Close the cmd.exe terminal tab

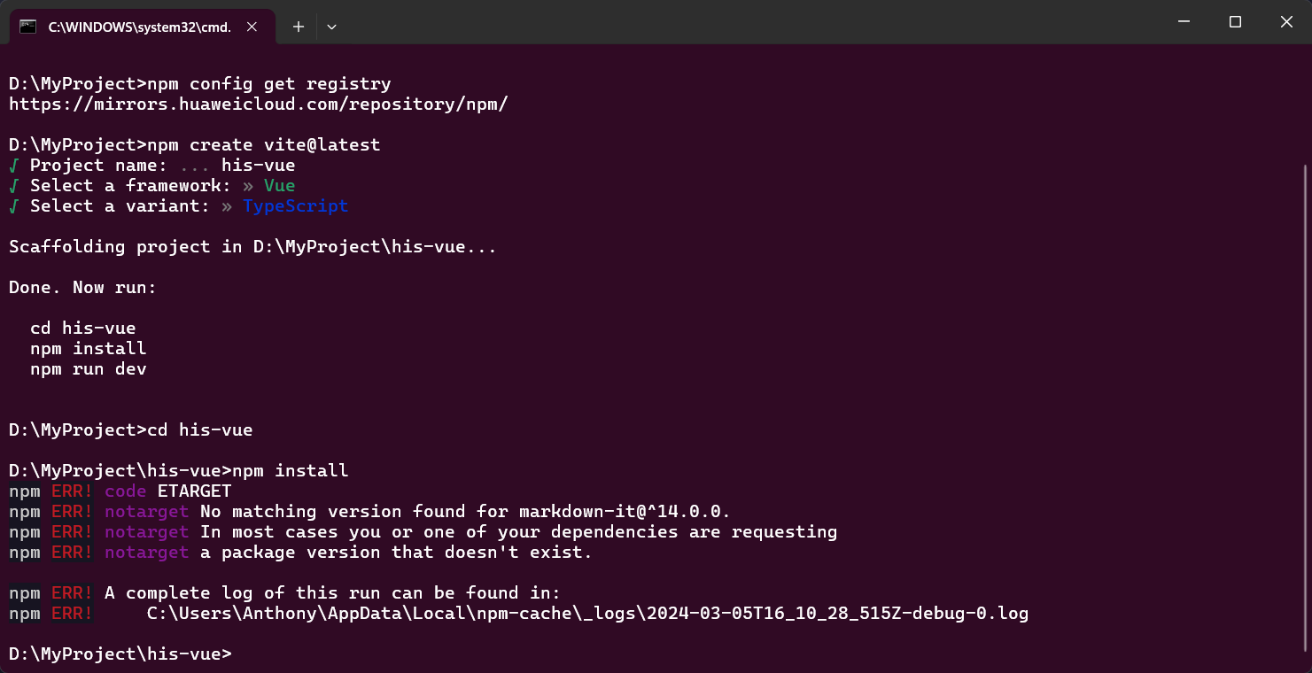tap(252, 27)
